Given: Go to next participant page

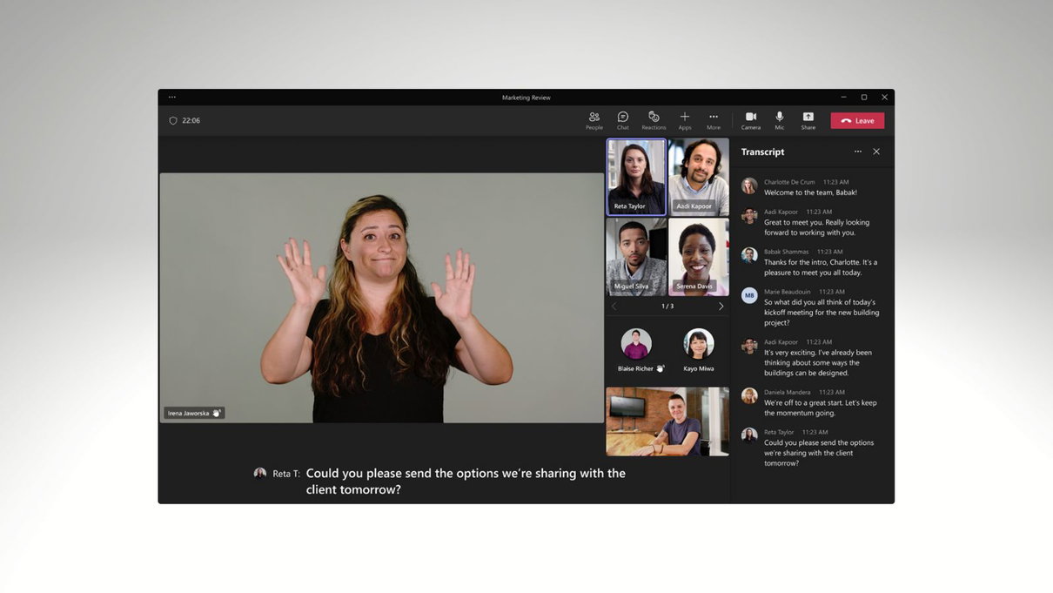Looking at the screenshot, I should [x=721, y=307].
